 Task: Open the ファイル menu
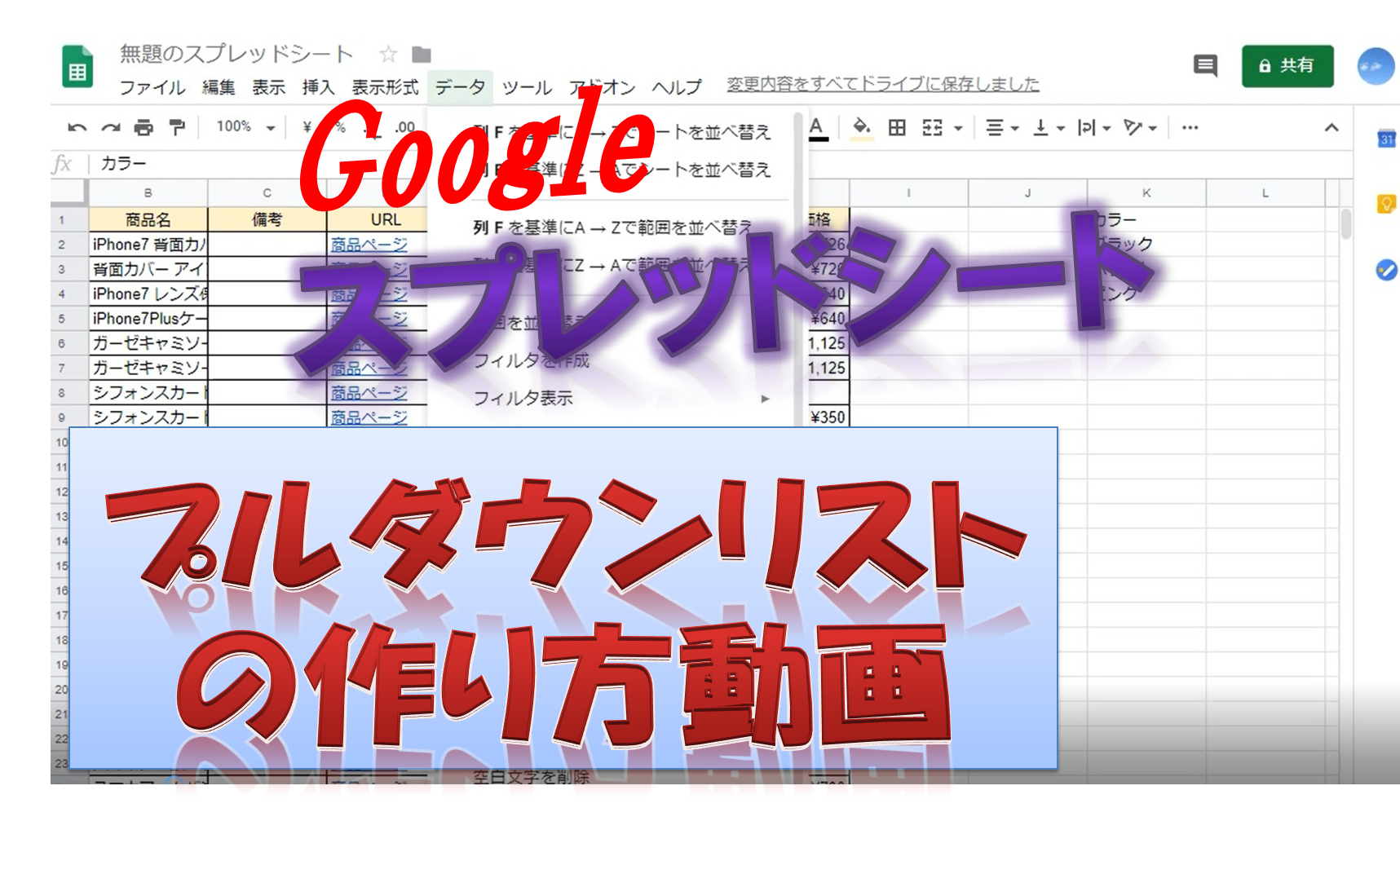click(x=152, y=87)
